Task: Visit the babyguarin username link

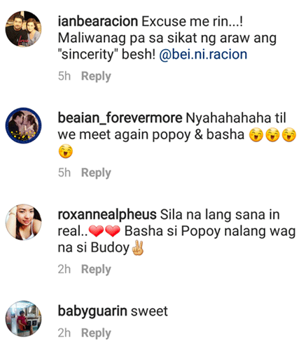Action: tap(92, 311)
